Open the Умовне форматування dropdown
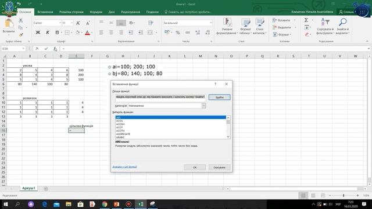This screenshot has width=372, height=209. pyautogui.click(x=227, y=26)
